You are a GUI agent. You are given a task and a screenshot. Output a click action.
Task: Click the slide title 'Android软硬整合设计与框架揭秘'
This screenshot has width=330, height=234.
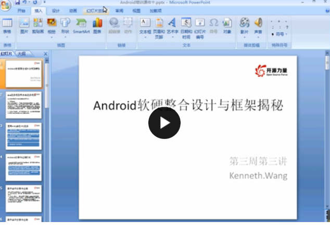(188, 106)
